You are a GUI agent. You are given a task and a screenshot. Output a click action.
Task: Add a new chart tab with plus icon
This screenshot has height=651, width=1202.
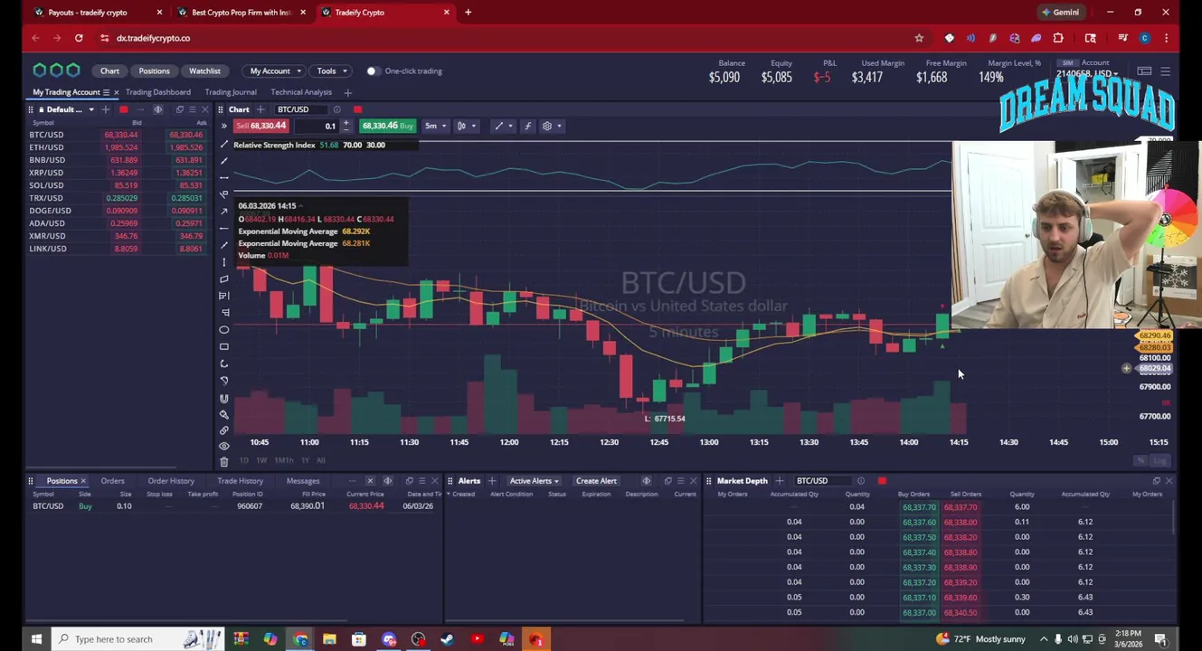260,109
